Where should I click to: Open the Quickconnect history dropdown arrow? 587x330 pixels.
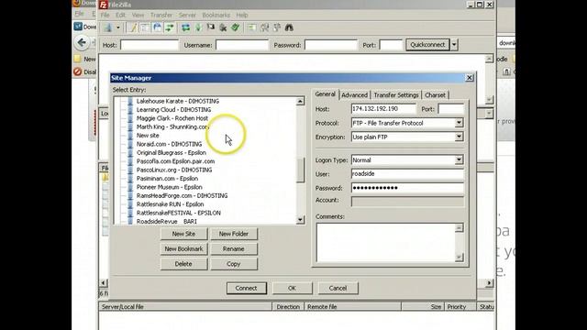[454, 45]
